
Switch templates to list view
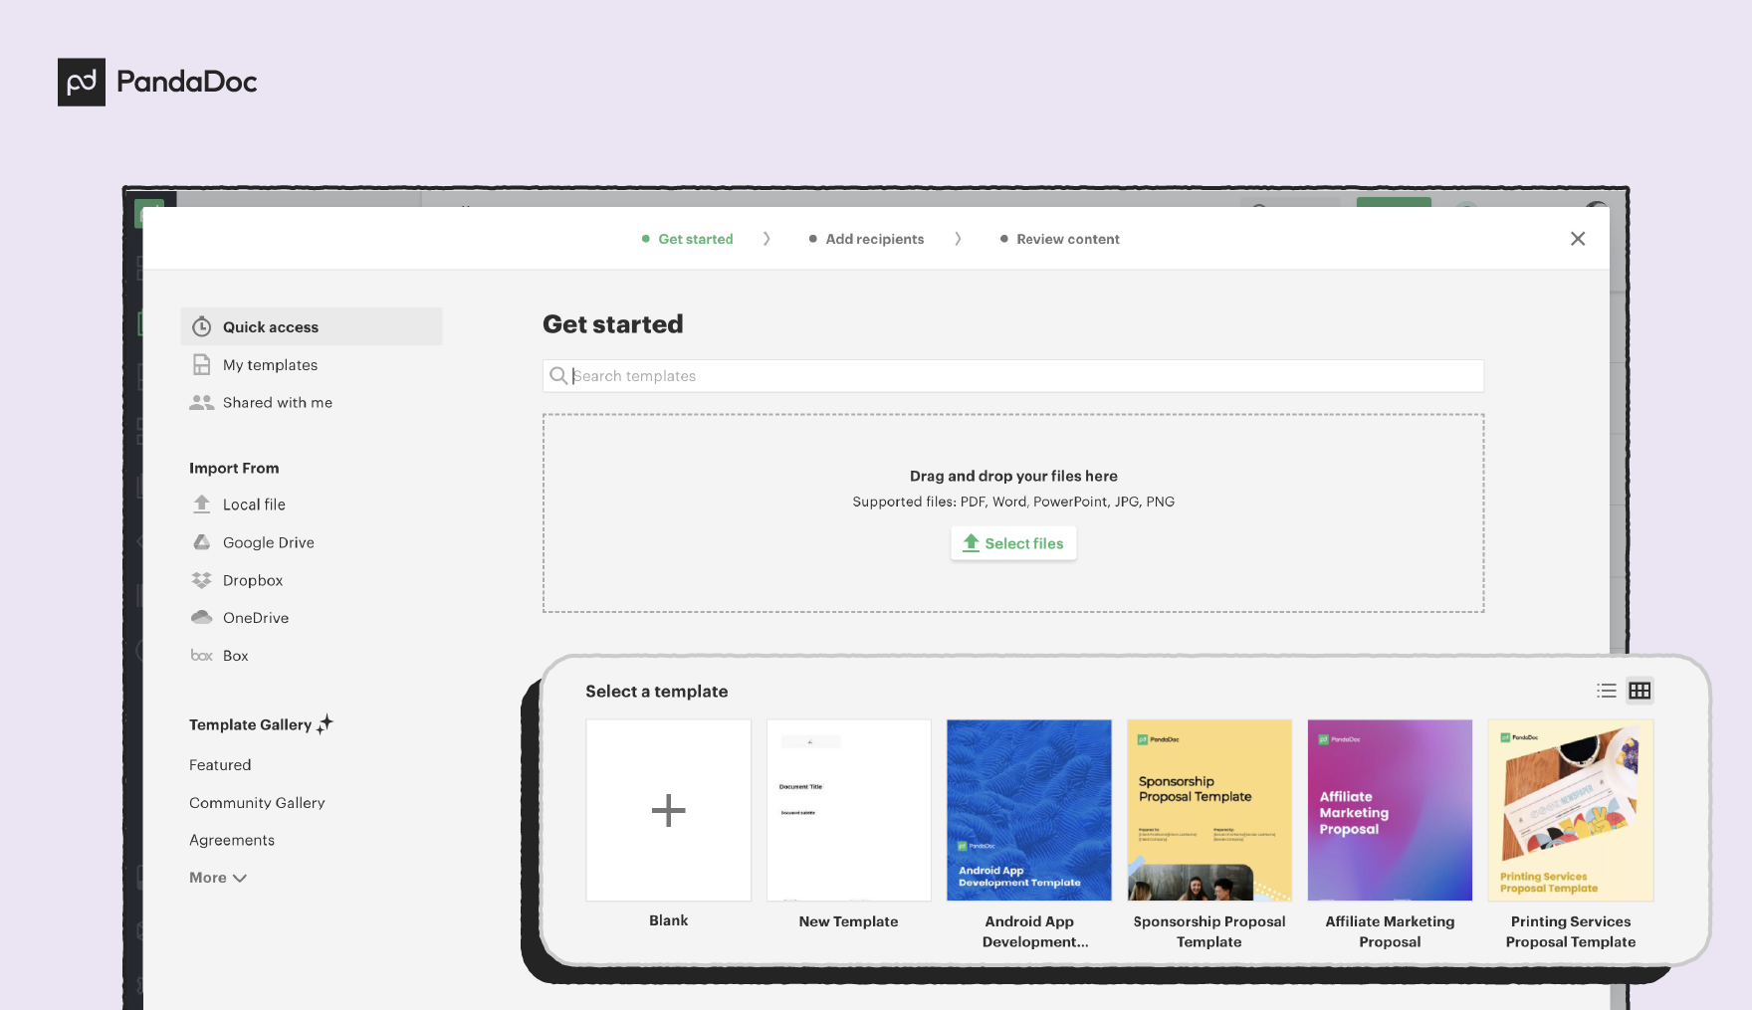pyautogui.click(x=1606, y=691)
